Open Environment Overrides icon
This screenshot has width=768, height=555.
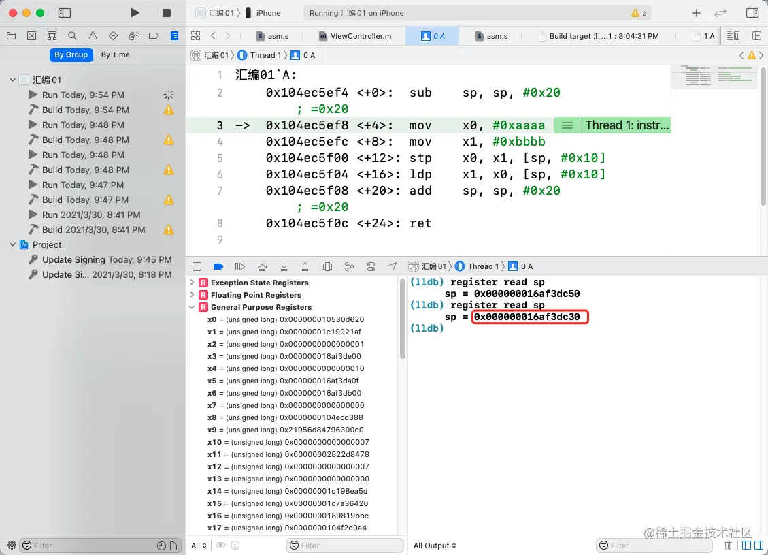[371, 266]
